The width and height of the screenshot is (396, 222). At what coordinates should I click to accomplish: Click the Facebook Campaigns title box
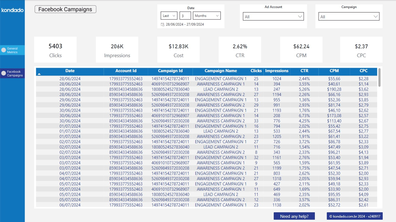65,9
